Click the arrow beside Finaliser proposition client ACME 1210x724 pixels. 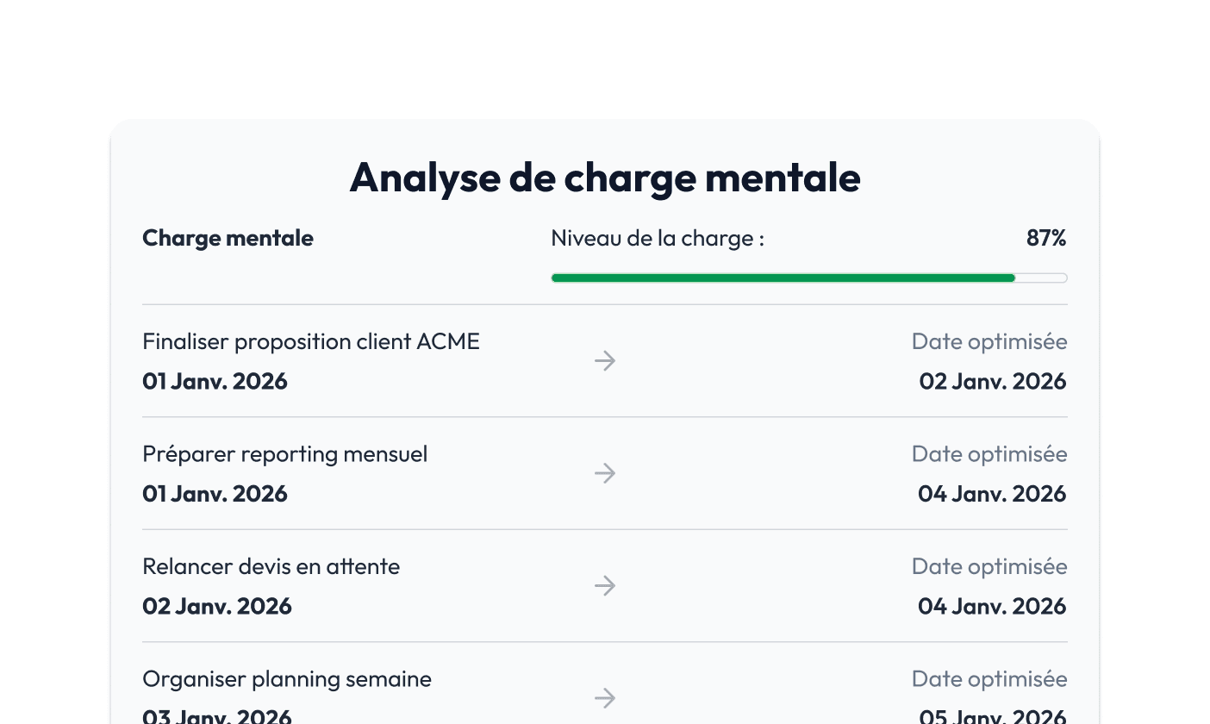[605, 361]
